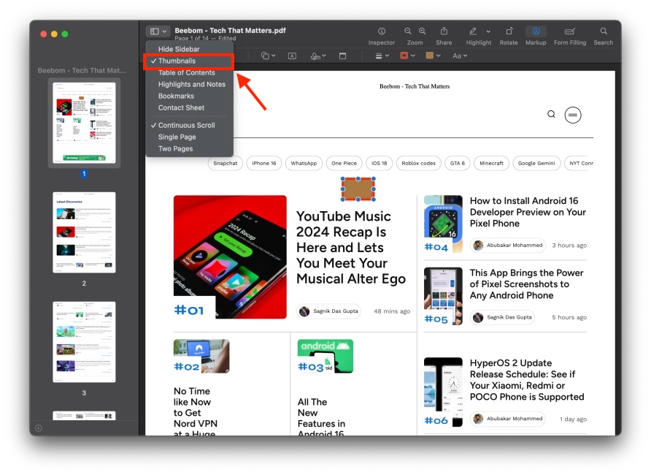Click Sagnik Das Gupta author under #01
This screenshot has height=475, width=651.
(328, 311)
